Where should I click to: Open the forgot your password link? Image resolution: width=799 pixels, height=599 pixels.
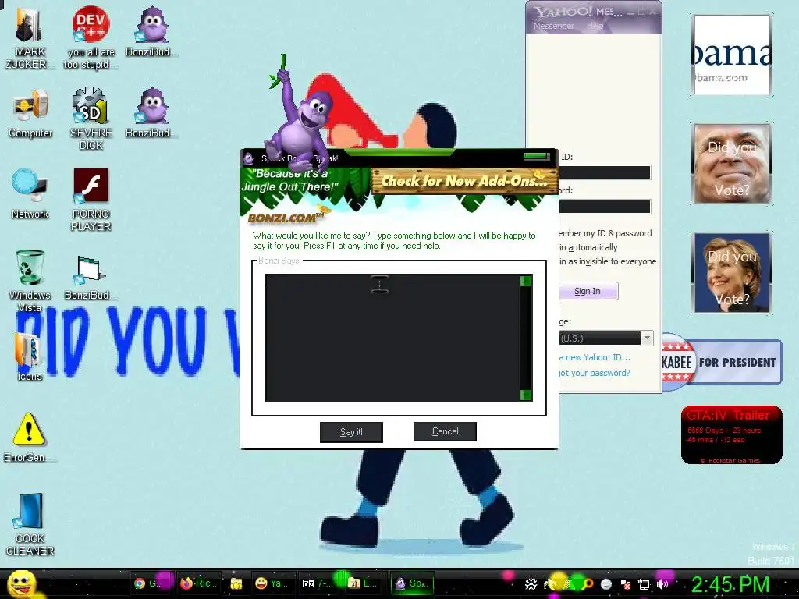pyautogui.click(x=595, y=373)
